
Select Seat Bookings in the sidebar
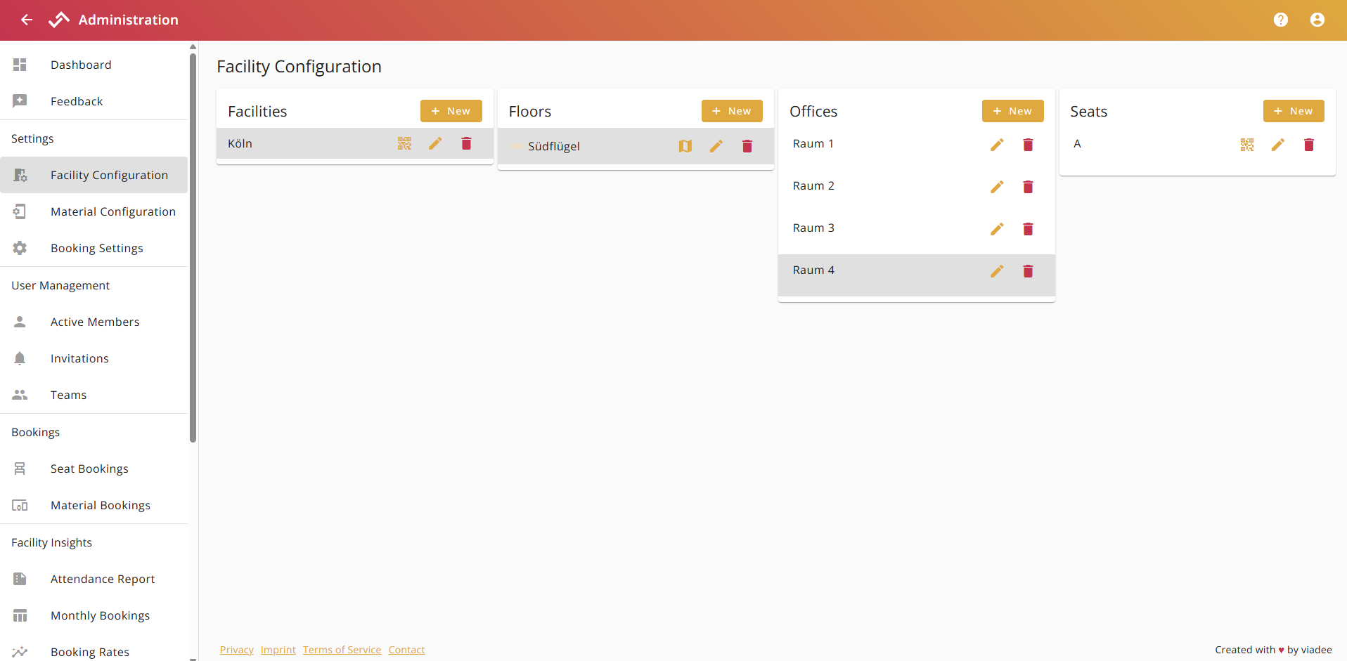point(89,469)
